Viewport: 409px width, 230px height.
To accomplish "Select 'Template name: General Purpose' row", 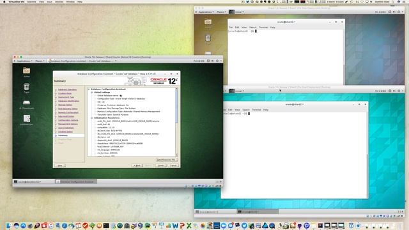I will [112, 115].
